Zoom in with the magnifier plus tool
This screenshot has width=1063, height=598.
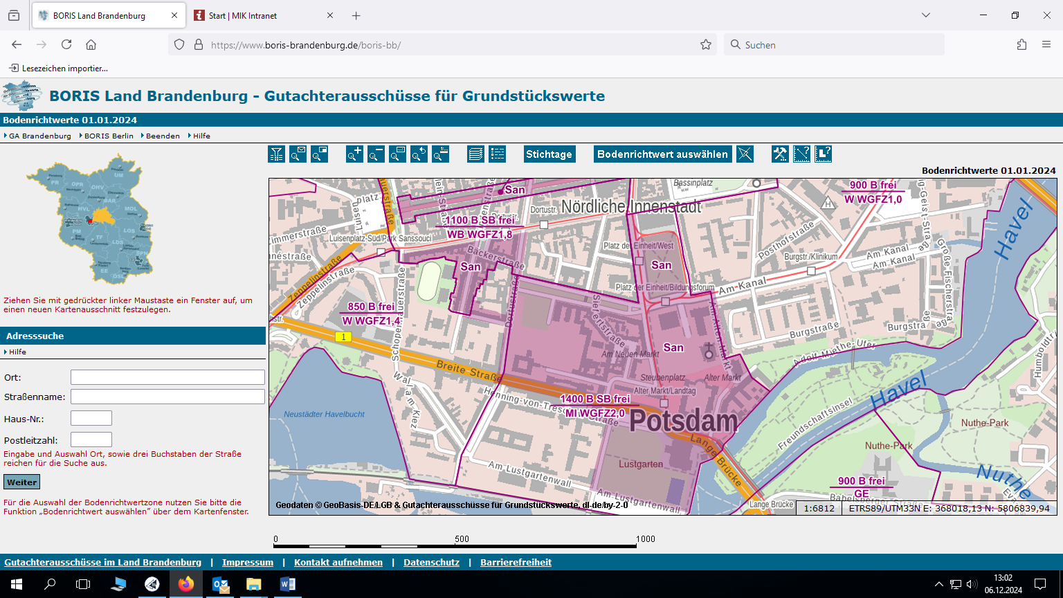pyautogui.click(x=354, y=154)
